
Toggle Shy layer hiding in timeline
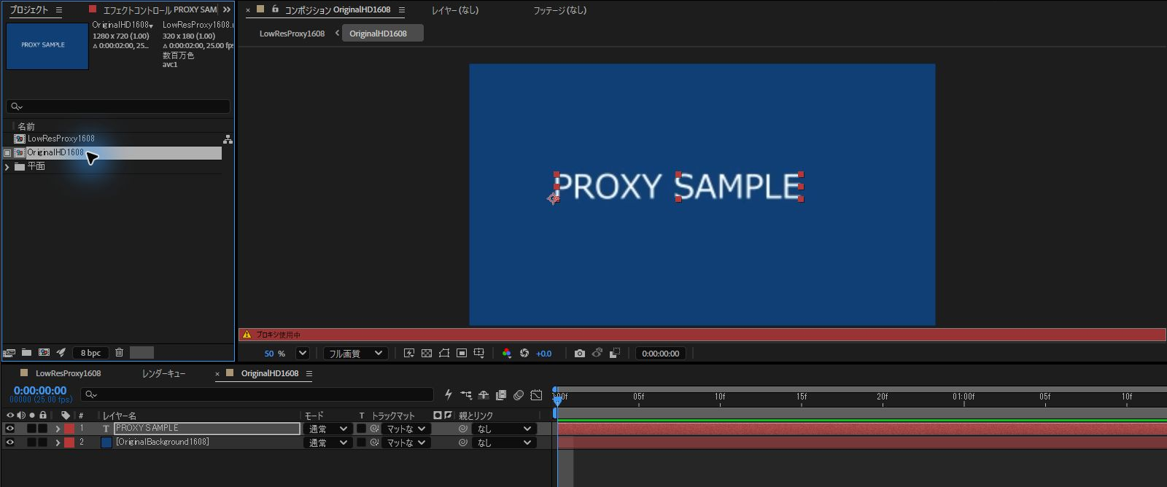484,395
